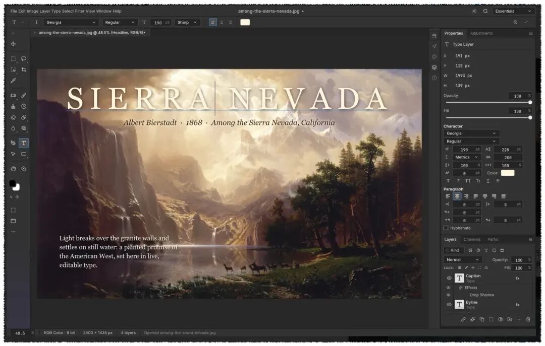Create a new layer group folder
The width and height of the screenshot is (545, 346).
click(x=510, y=319)
